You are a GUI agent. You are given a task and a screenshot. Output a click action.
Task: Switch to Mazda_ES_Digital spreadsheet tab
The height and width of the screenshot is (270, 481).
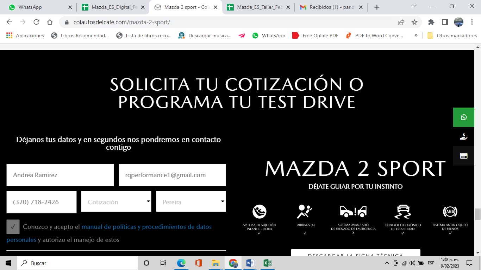[x=112, y=7]
